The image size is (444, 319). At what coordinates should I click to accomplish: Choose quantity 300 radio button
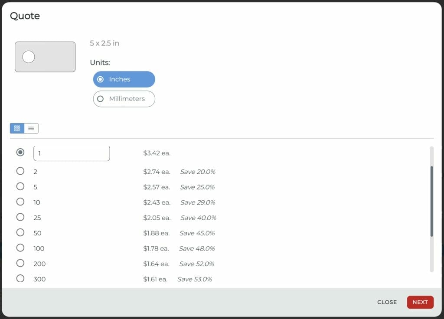[20, 278]
